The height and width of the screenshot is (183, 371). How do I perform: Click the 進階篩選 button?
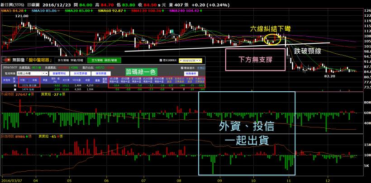[x=101, y=74]
